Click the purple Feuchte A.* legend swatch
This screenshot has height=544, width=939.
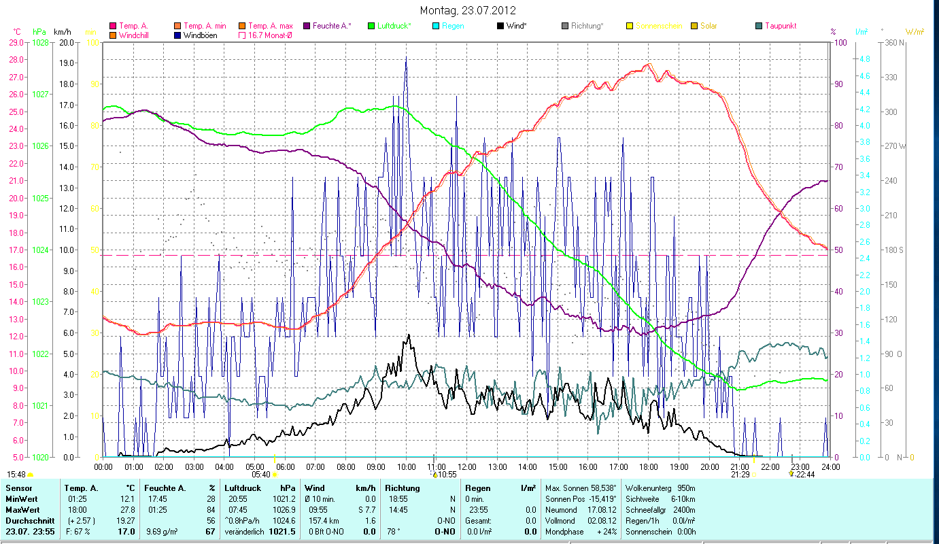(306, 26)
